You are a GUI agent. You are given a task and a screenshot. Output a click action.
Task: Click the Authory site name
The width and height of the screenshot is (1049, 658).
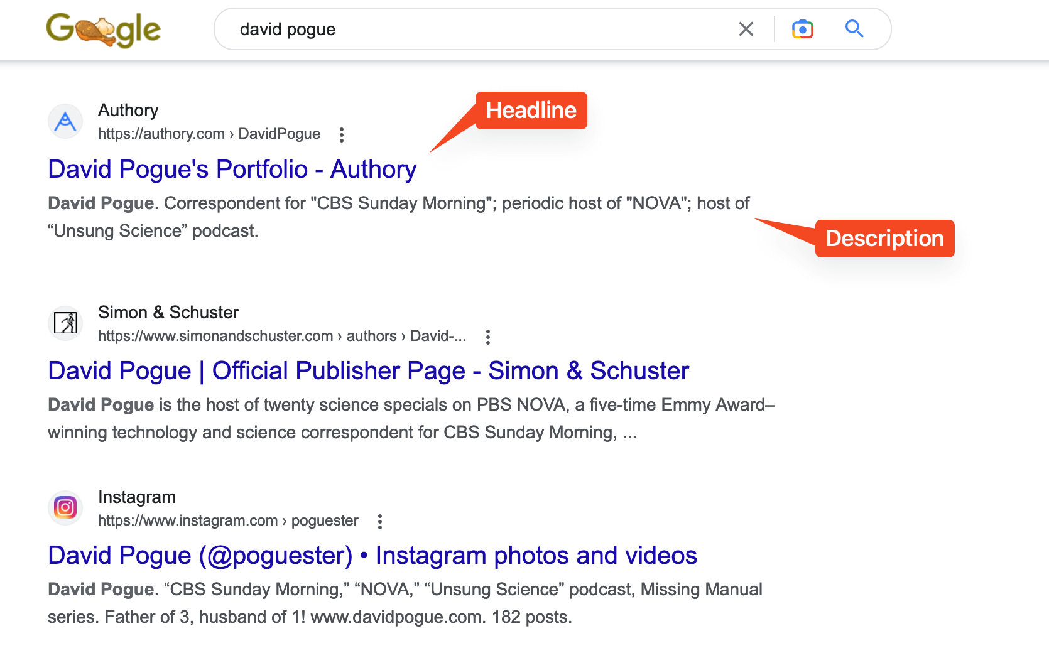click(128, 111)
